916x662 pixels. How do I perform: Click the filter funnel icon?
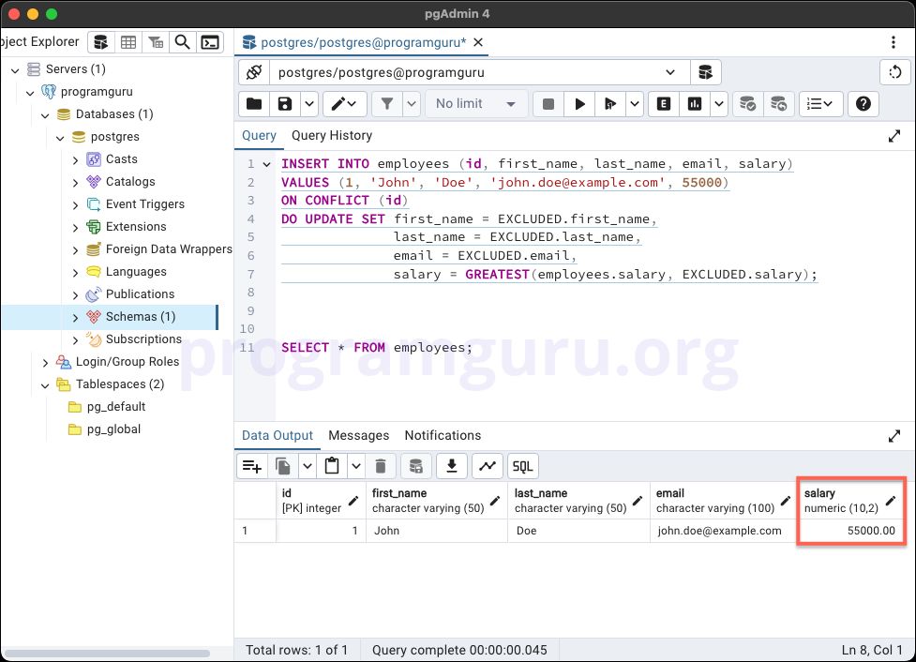(x=386, y=104)
